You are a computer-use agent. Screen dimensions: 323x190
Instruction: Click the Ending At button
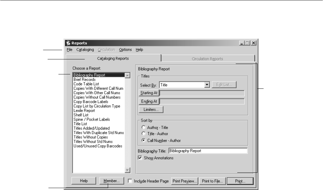(x=149, y=101)
